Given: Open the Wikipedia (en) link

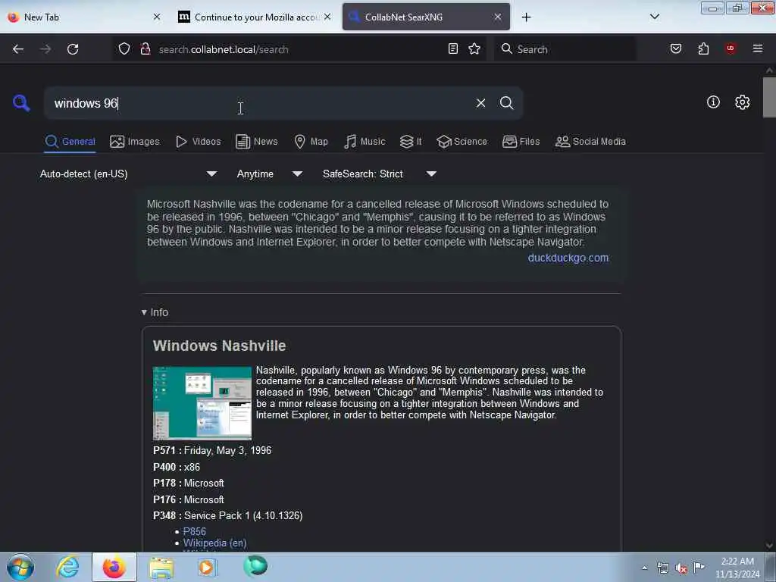Looking at the screenshot, I should click(214, 543).
